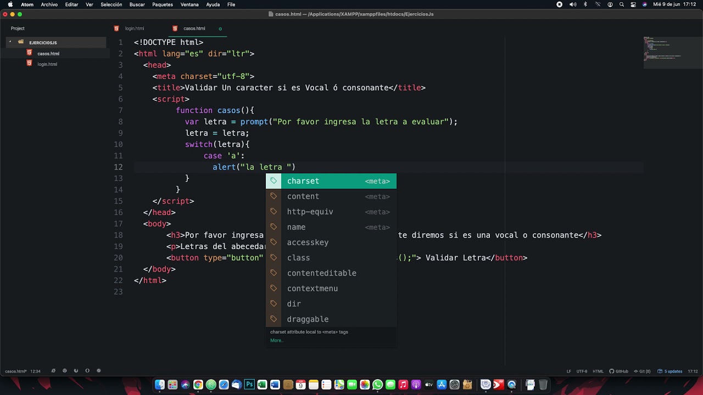Change the HTML grammar in status bar

[598, 371]
